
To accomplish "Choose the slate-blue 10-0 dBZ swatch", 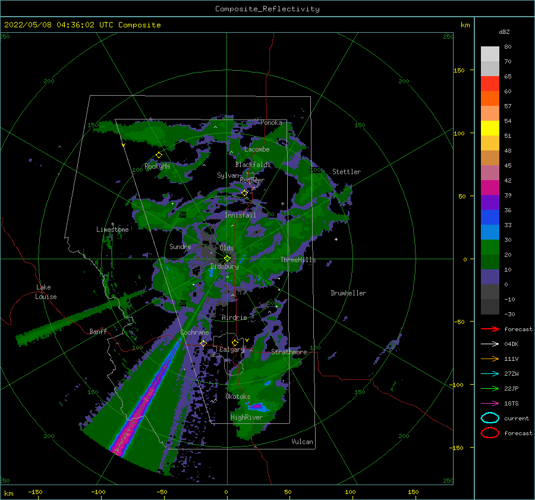I will [x=490, y=277].
